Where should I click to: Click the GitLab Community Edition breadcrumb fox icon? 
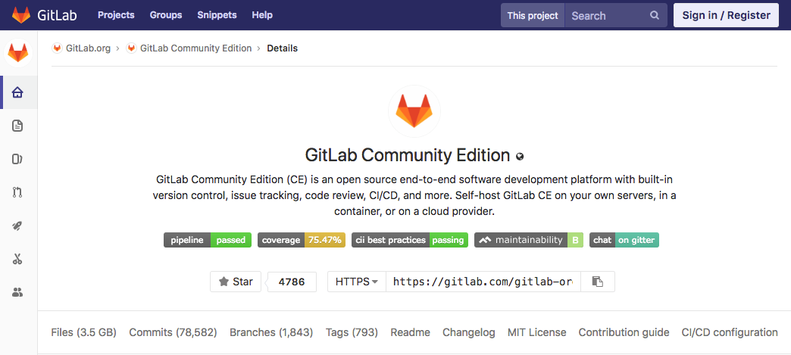click(132, 48)
